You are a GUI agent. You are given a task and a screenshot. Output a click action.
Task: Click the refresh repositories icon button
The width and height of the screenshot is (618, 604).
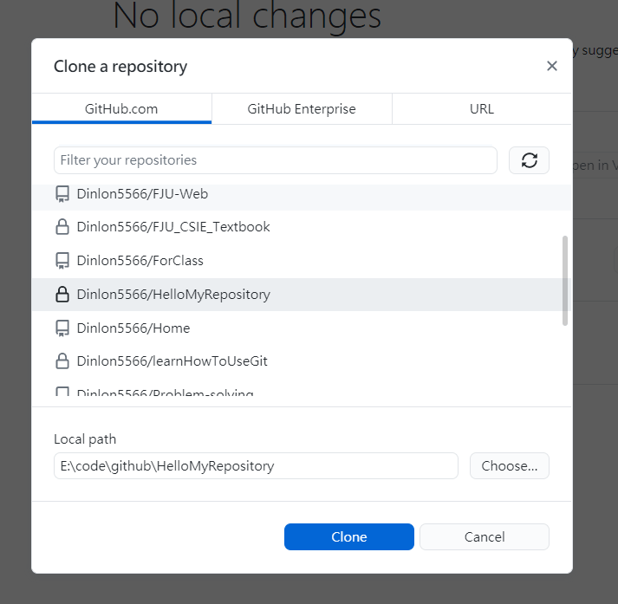click(529, 160)
